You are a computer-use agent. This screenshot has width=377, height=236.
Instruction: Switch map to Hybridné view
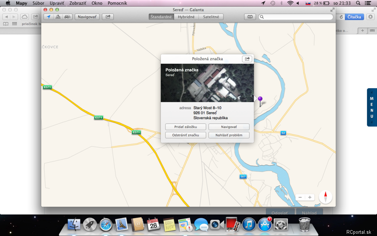[x=186, y=17]
